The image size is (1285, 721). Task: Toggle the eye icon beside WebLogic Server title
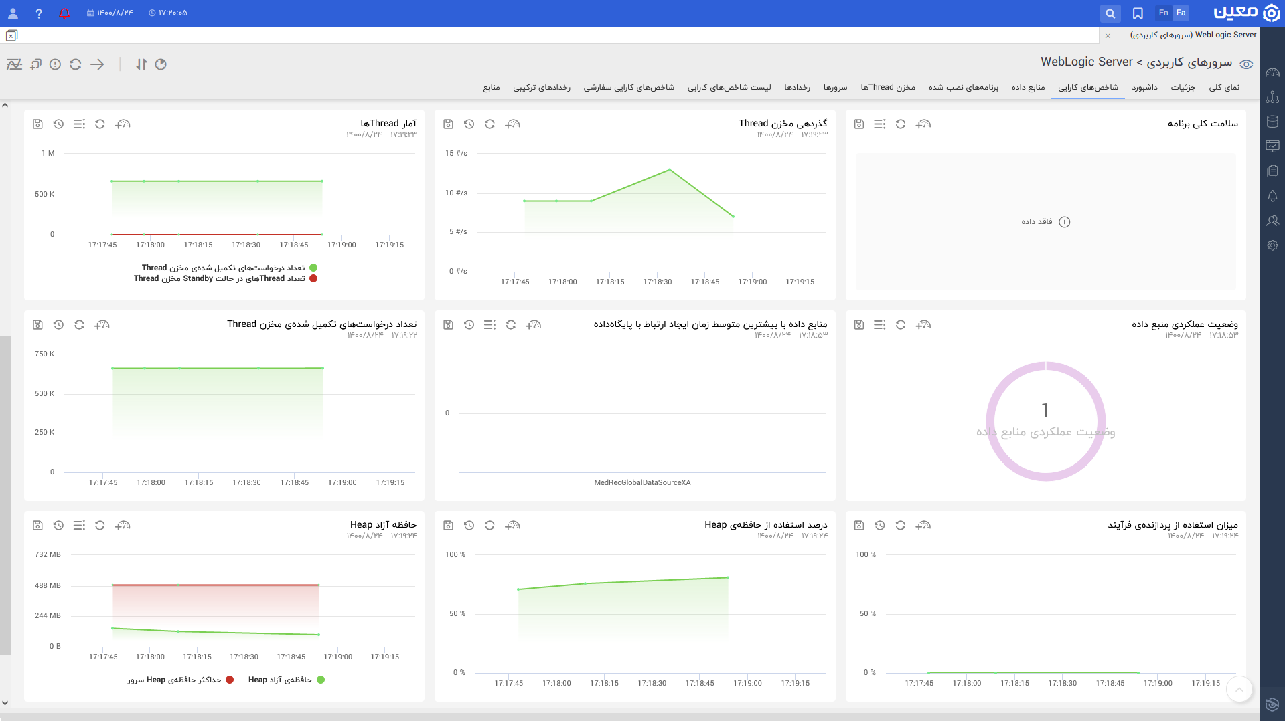(1246, 64)
